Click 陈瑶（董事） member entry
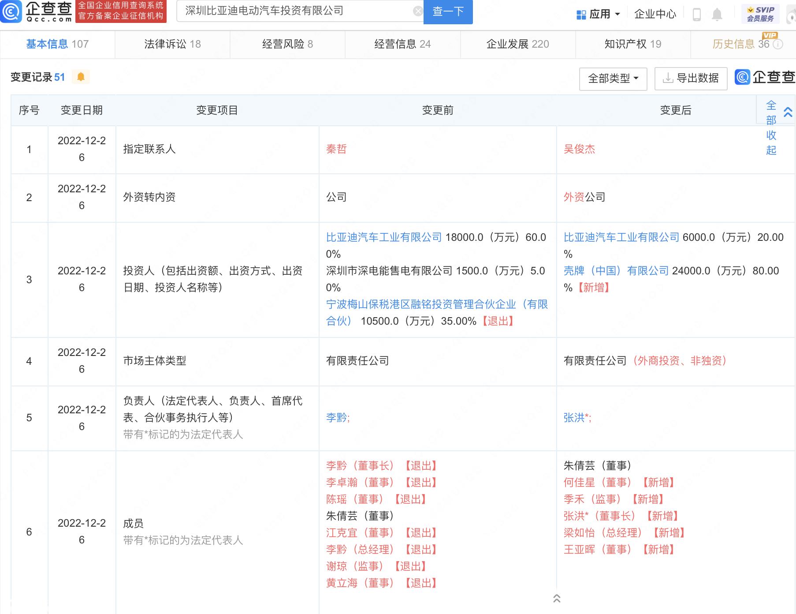 tap(376, 499)
